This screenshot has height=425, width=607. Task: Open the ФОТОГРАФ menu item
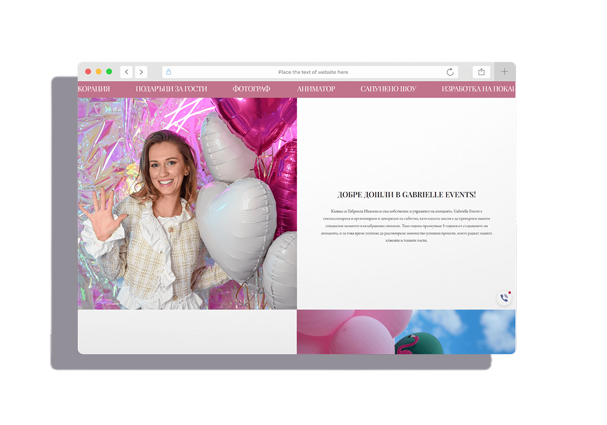point(251,89)
